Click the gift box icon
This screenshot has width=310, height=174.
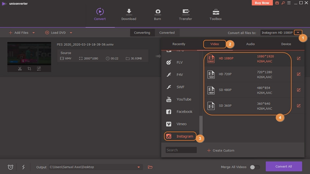pos(277,3)
